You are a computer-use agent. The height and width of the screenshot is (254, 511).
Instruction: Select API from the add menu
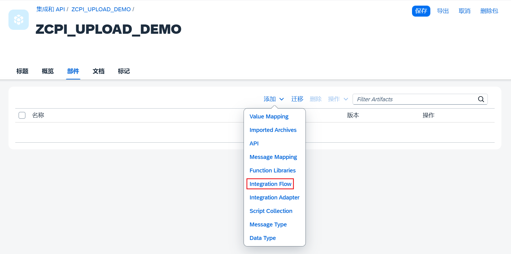(x=254, y=143)
